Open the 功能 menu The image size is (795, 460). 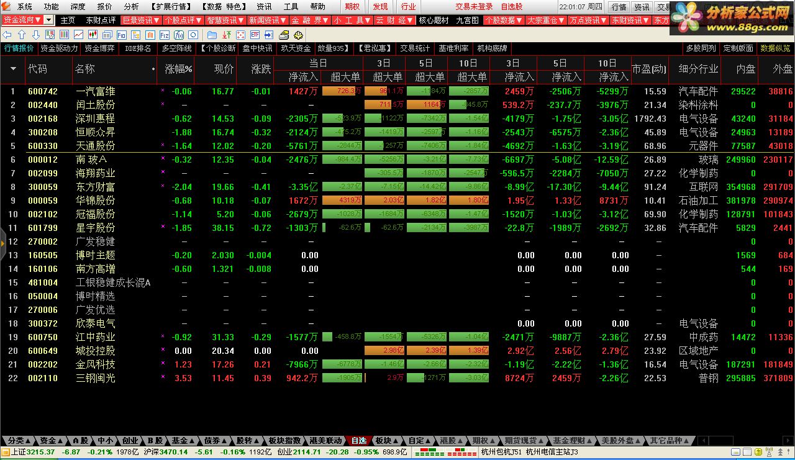[x=51, y=7]
